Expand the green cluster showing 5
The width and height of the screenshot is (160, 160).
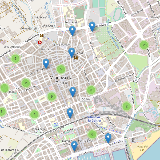[x=61, y=69]
